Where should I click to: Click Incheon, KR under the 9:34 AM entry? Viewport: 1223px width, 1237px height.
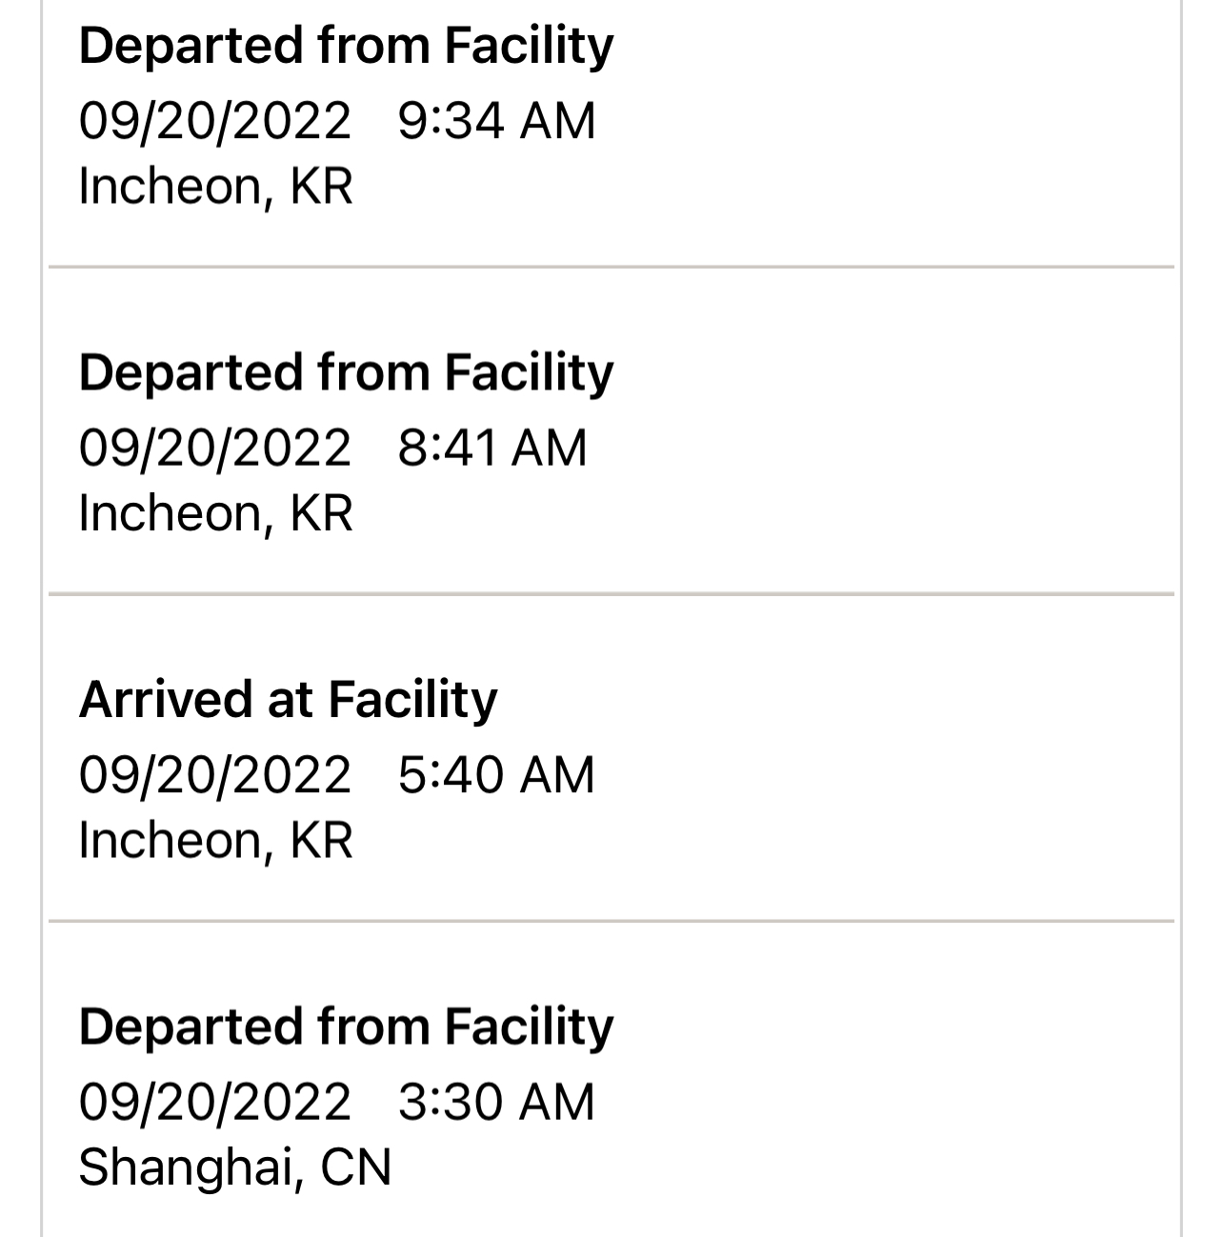tap(215, 186)
